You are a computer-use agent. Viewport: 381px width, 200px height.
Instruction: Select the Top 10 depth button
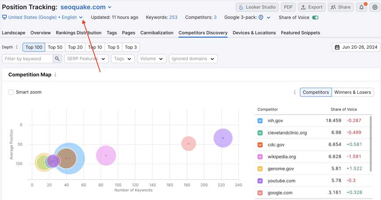pos(95,47)
